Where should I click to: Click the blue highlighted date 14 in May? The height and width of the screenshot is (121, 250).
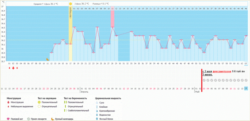(246, 88)
